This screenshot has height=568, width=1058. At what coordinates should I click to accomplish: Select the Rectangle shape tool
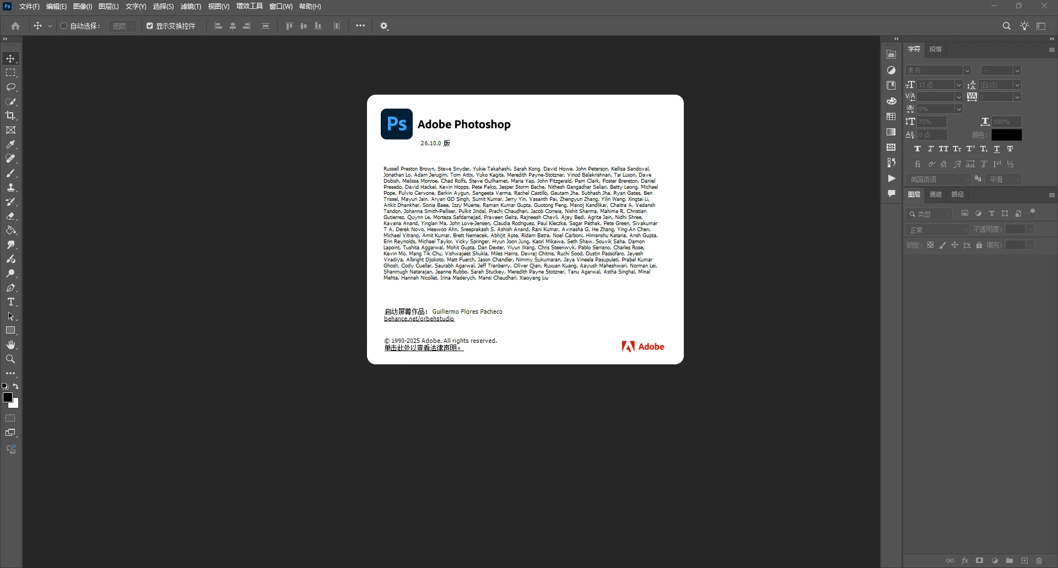point(10,330)
